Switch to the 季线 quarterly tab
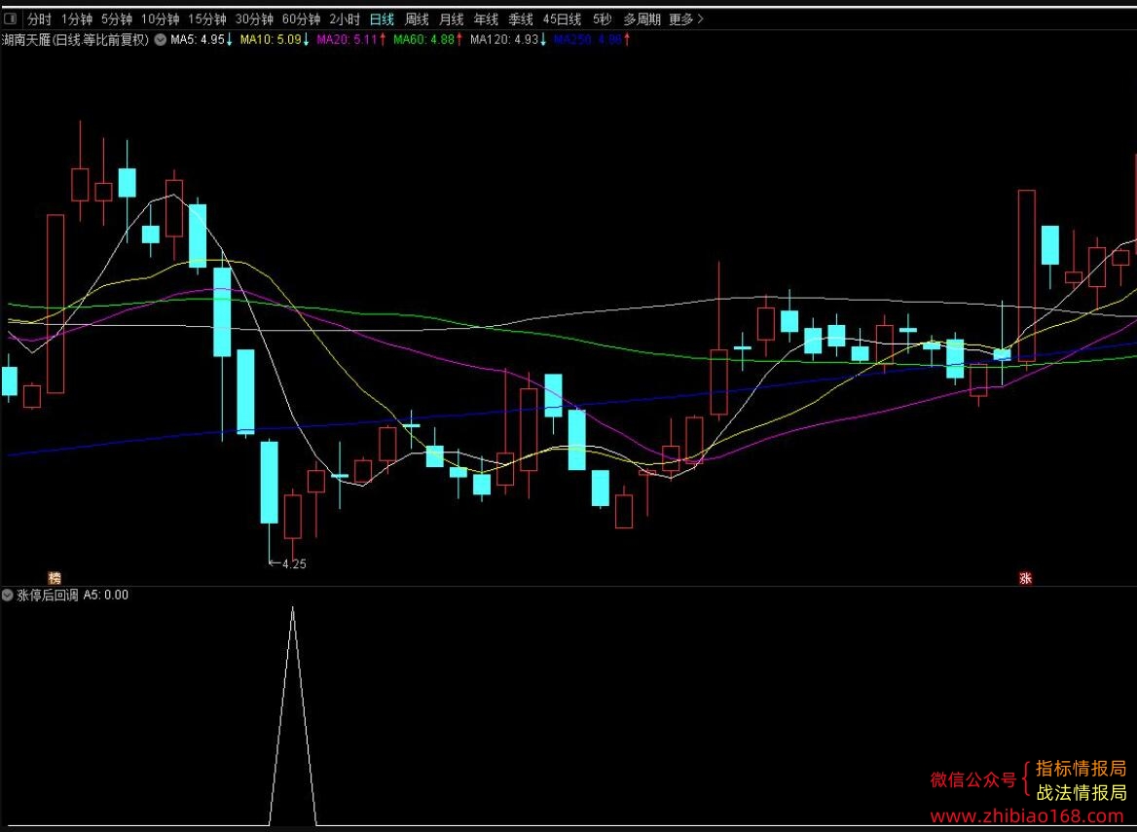1137x832 pixels. (x=521, y=19)
